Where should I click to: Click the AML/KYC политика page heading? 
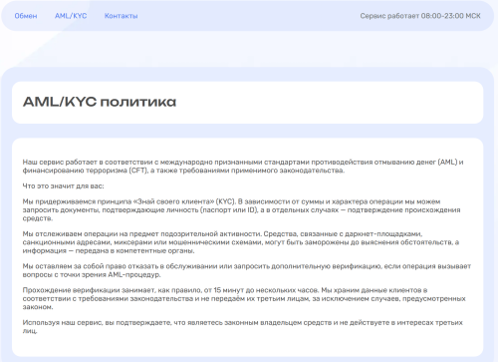100,102
